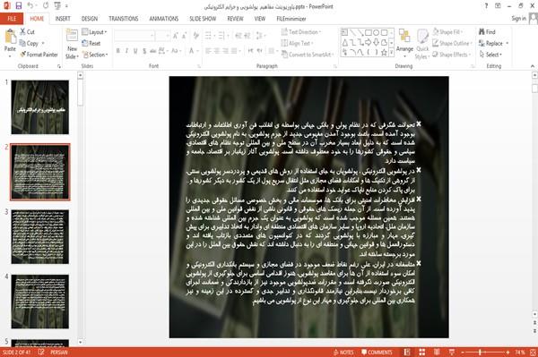
Task: Open the FILEminimizer tab
Action: point(291,19)
